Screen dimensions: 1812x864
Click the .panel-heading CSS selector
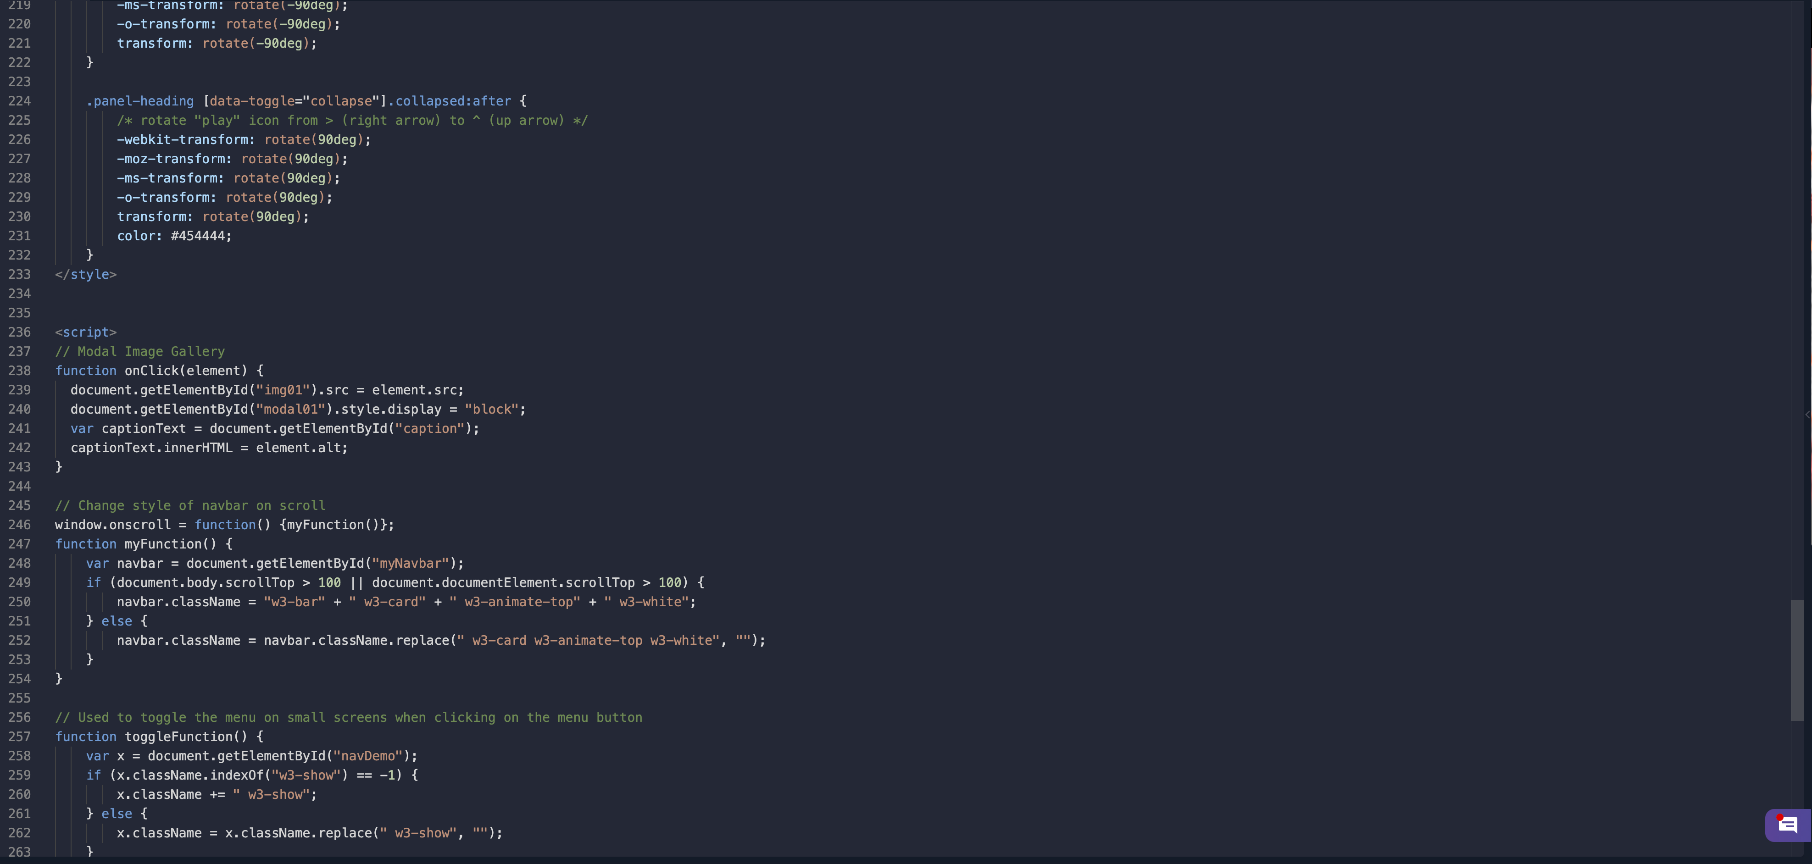[x=140, y=100]
